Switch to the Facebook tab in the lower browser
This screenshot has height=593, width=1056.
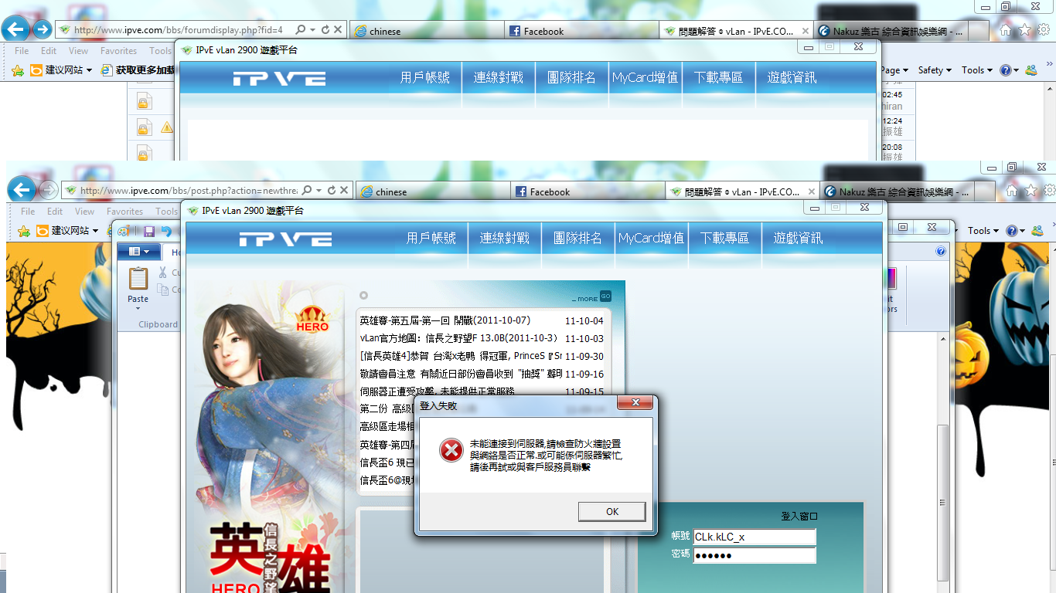click(588, 192)
